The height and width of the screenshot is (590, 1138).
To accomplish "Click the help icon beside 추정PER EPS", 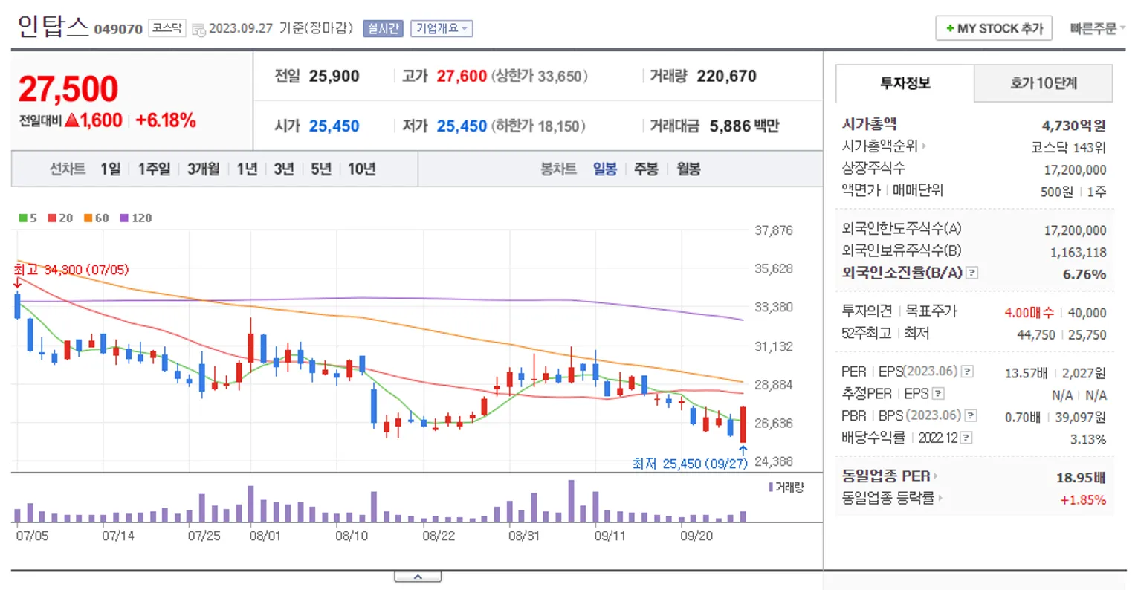I will click(x=938, y=393).
